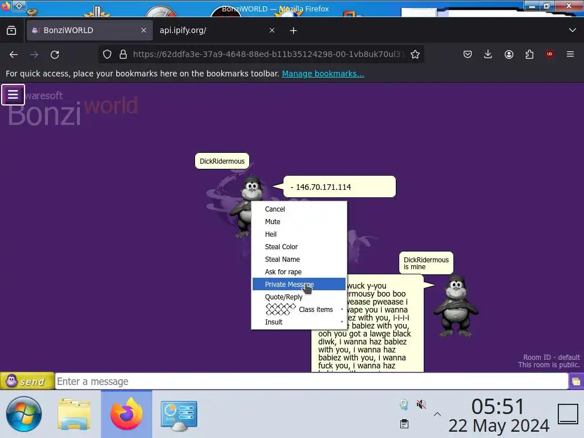
Task: Open clipboard tray icon
Action: click(404, 424)
